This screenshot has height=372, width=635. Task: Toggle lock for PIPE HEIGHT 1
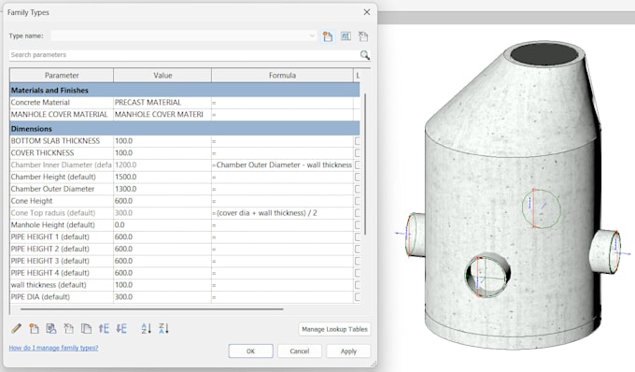pos(357,237)
